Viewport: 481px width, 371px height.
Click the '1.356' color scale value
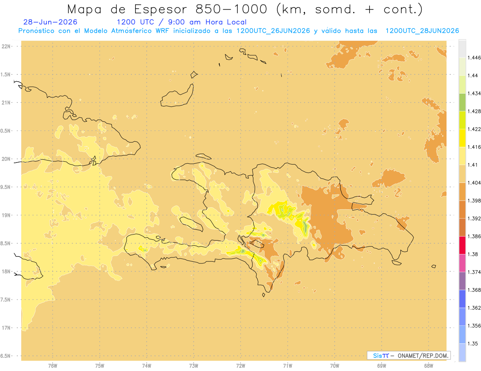(474, 326)
